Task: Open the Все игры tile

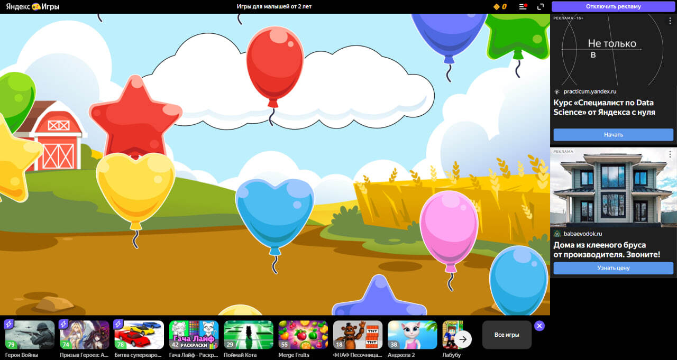Action: coord(507,335)
